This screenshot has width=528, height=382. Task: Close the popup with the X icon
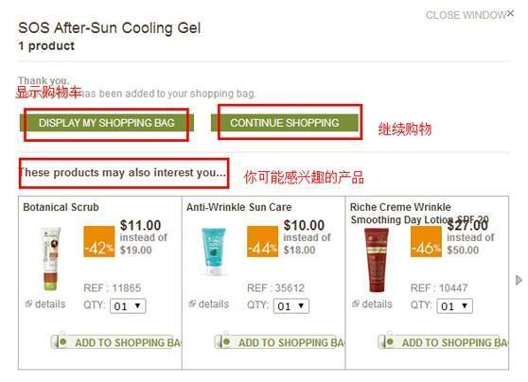pyautogui.click(x=510, y=13)
